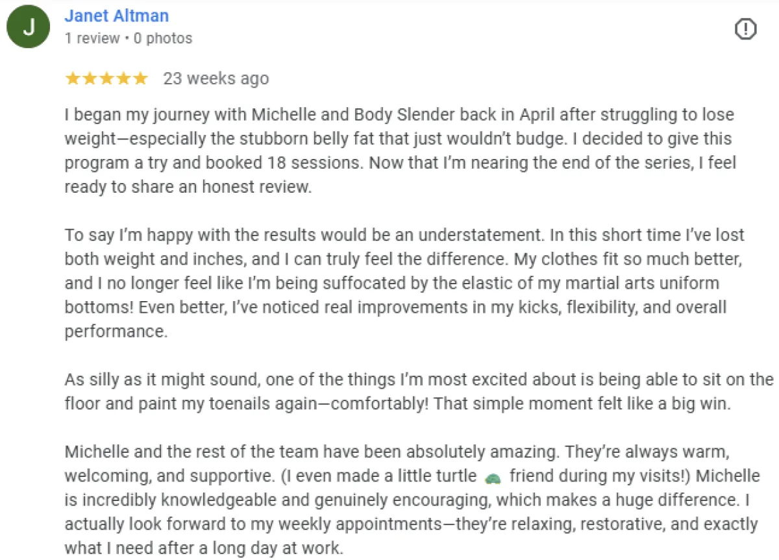The image size is (779, 560).
Task: Click the paragraph starting "I began my journey"
Action: 401,151
